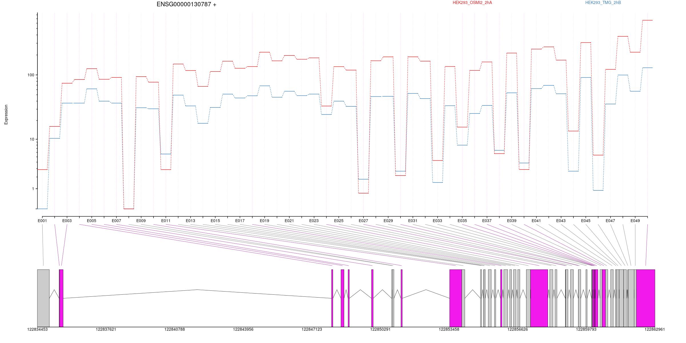Click genomic coordinate 122859793
This screenshot has height=343, width=686.
point(586,330)
